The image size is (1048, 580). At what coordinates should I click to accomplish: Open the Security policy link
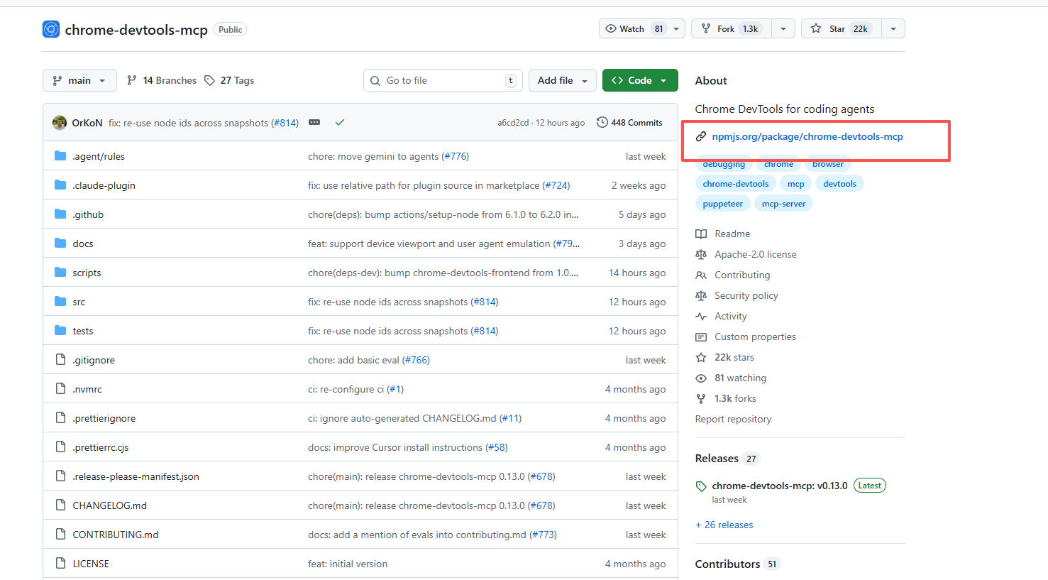[x=746, y=295]
